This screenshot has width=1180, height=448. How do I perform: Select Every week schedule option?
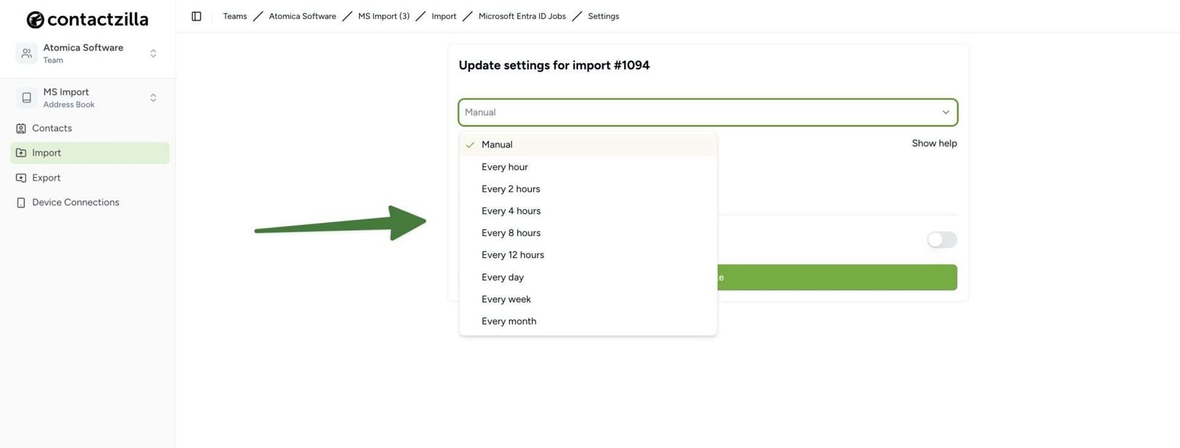coord(588,299)
